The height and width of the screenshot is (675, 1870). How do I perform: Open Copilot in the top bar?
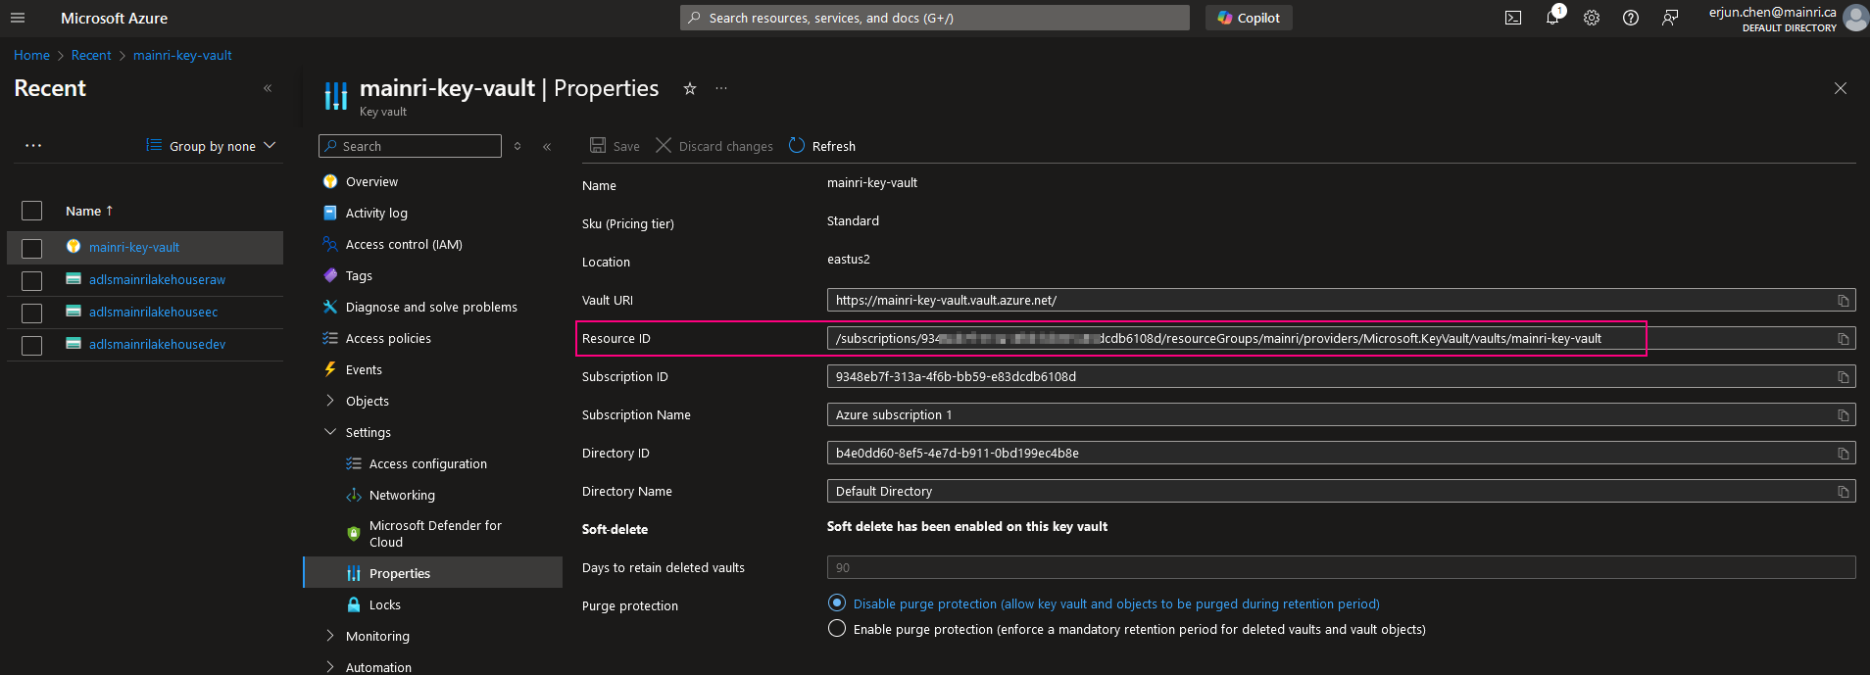1249,18
